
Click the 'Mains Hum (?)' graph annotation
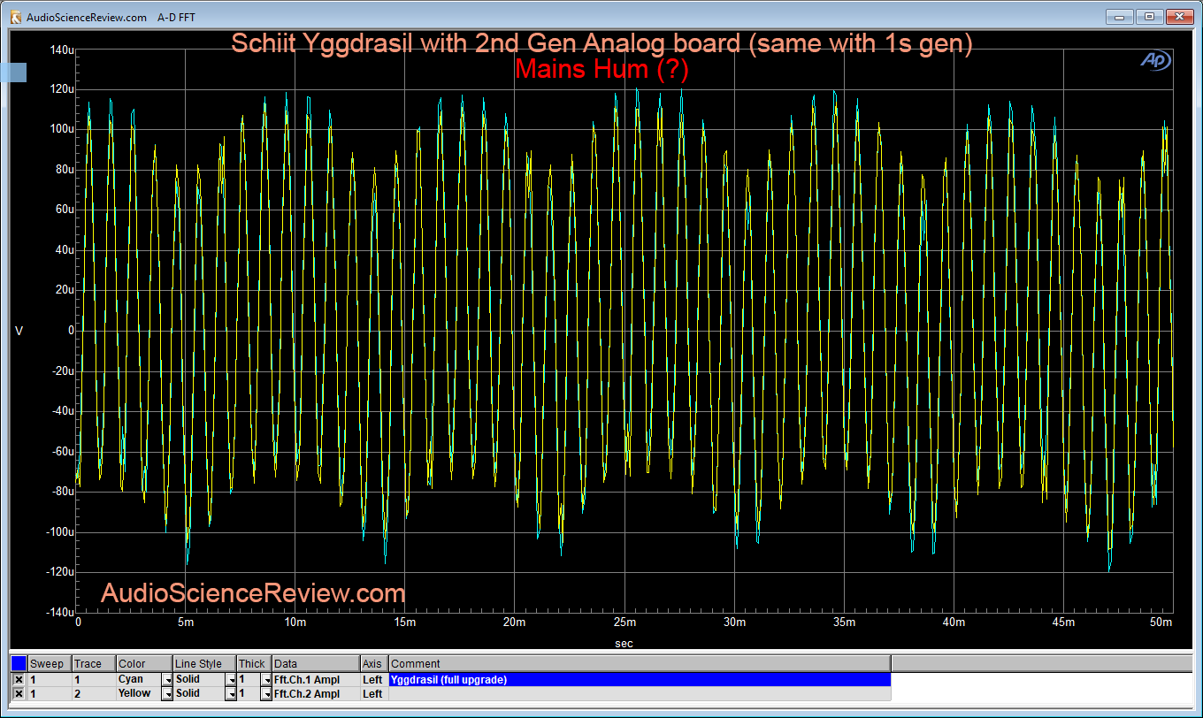(601, 70)
